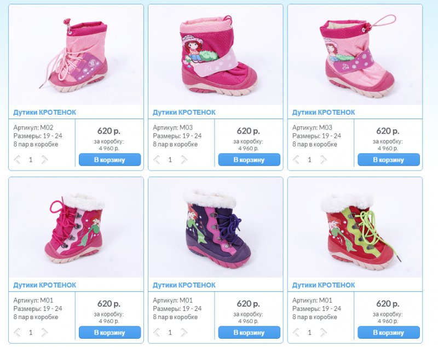
Task: Add the M02 pink lace-up boot to cart
Action: tap(110, 160)
